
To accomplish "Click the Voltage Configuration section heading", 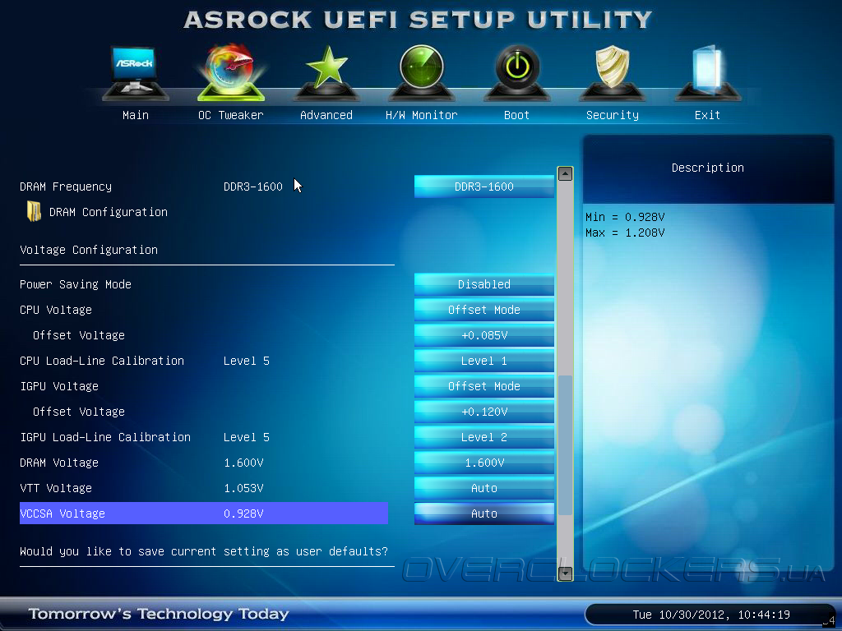I will (x=89, y=250).
